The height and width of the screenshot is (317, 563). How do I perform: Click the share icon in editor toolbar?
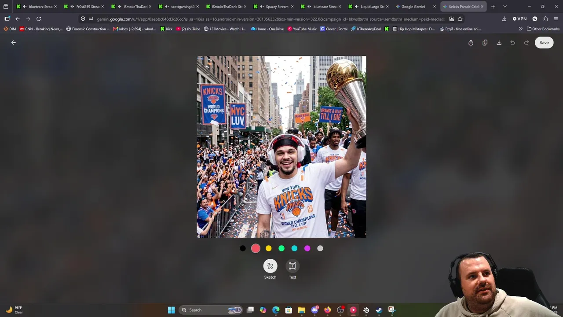click(x=471, y=43)
